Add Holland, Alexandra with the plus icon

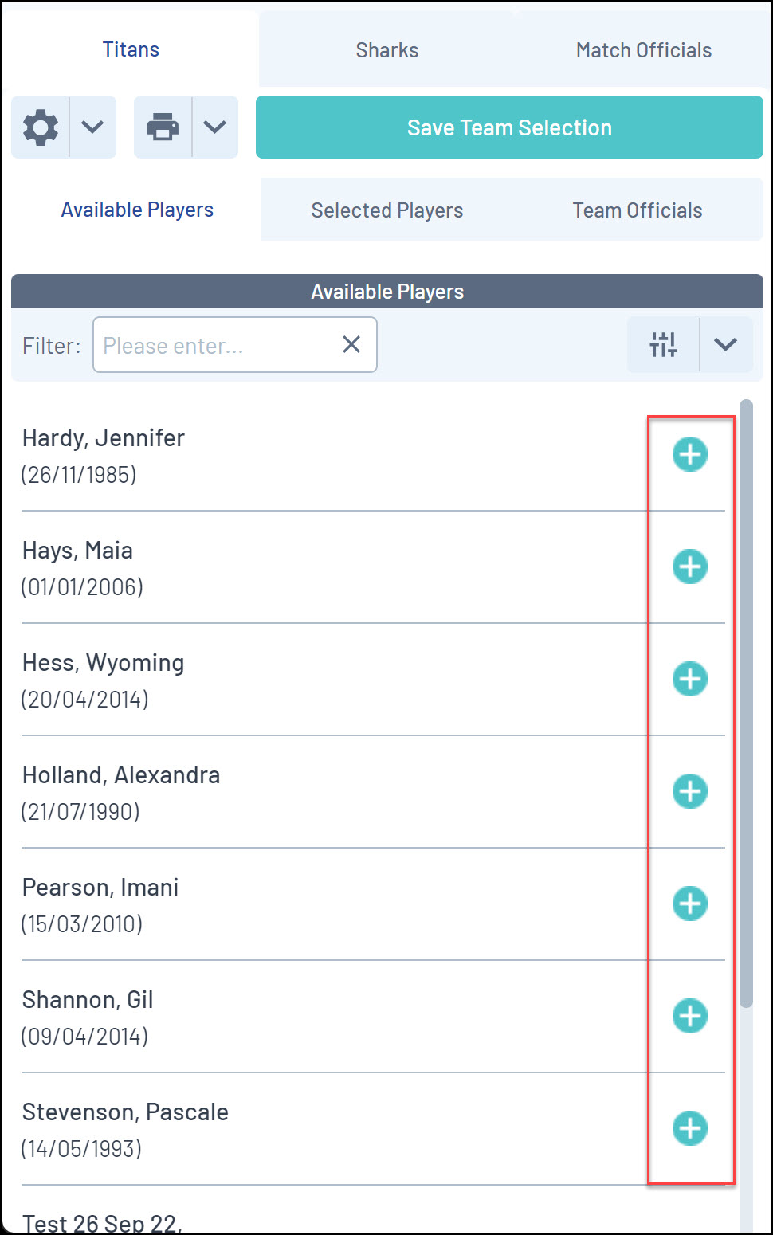click(689, 791)
